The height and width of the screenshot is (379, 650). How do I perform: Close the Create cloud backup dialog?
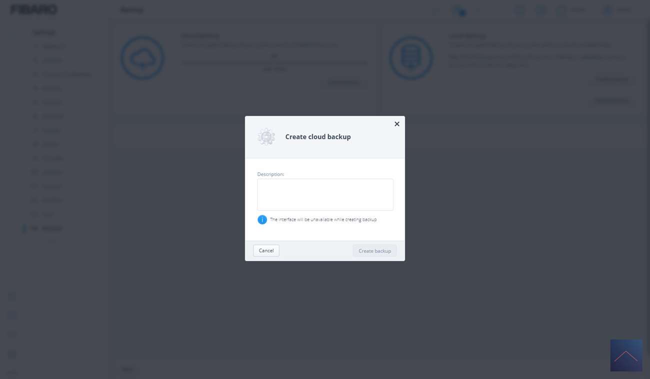click(x=397, y=124)
